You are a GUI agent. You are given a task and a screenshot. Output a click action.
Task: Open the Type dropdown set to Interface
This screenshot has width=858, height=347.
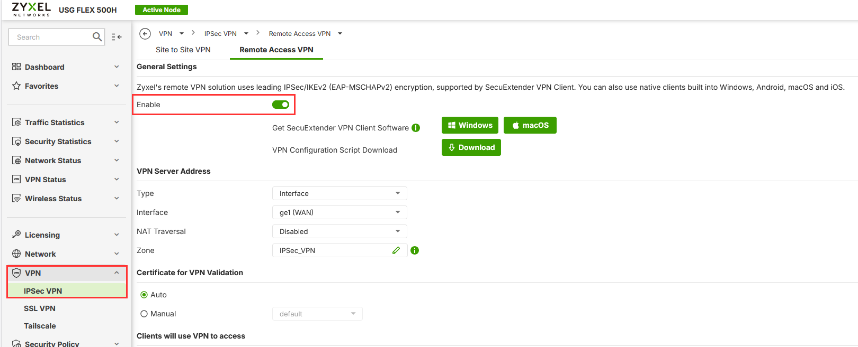(339, 193)
